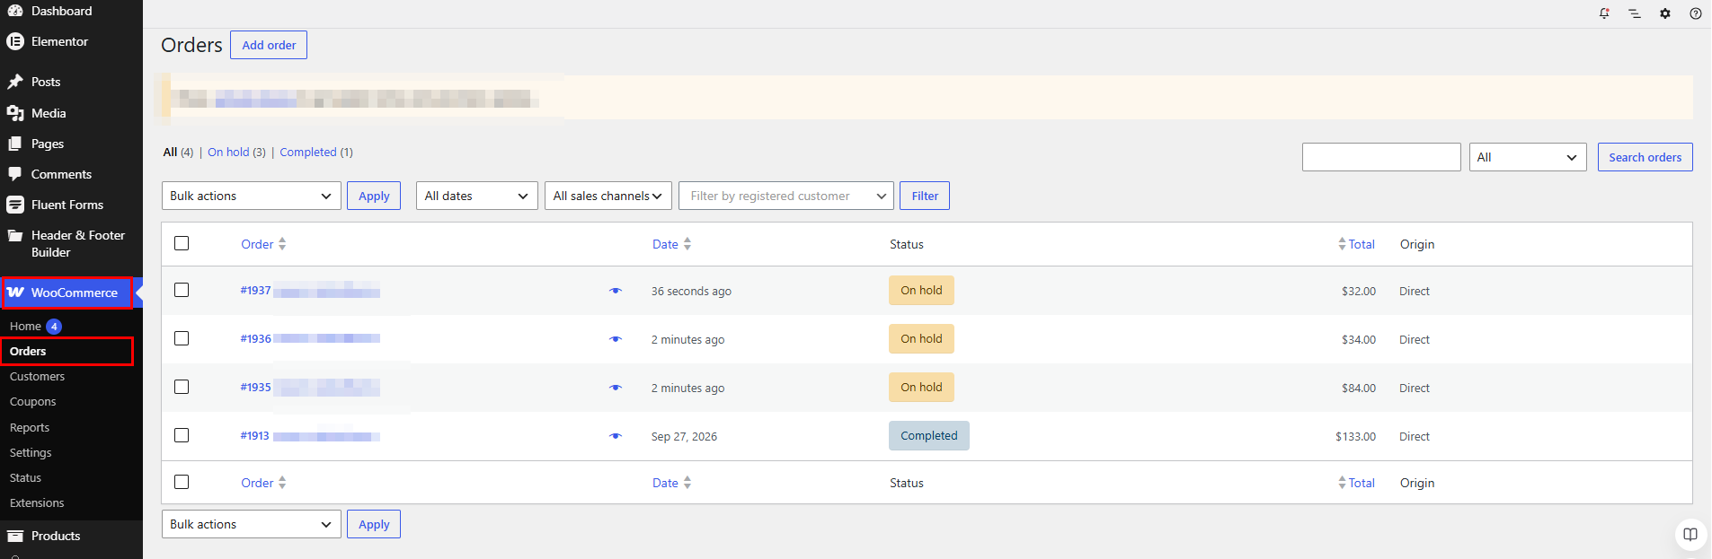Click sort arrows beside top Total header
1712x559 pixels.
coord(1342,244)
